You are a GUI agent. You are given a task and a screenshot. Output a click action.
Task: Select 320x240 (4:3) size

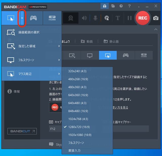click(87, 71)
